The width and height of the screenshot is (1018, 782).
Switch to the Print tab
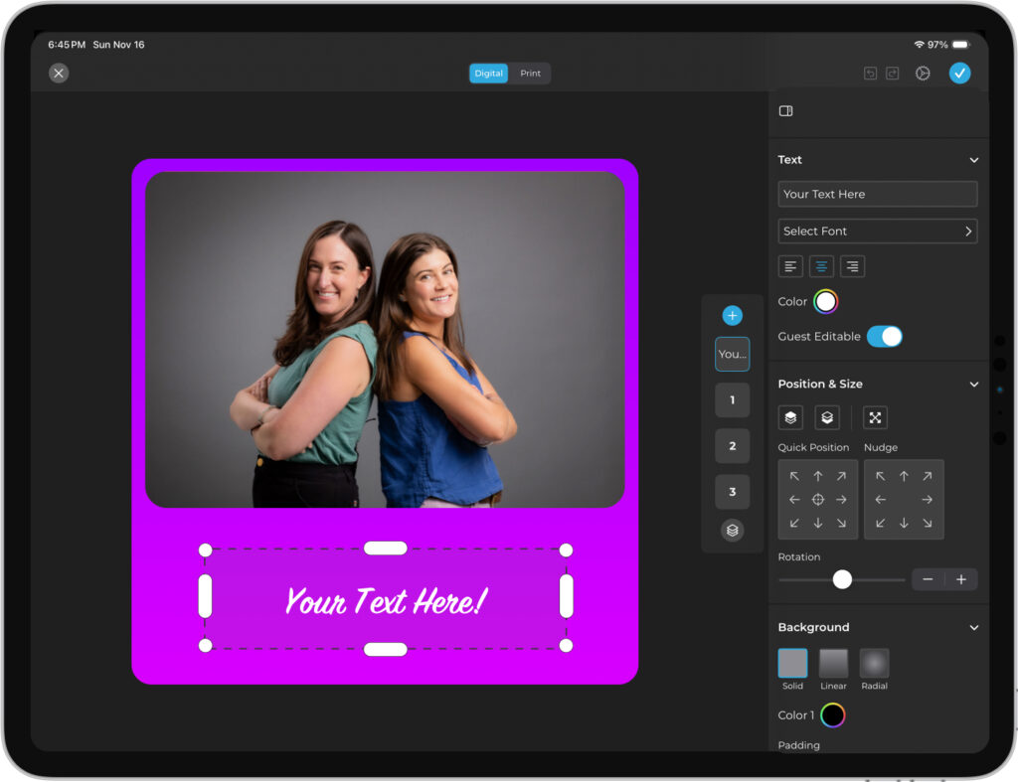[x=531, y=74]
